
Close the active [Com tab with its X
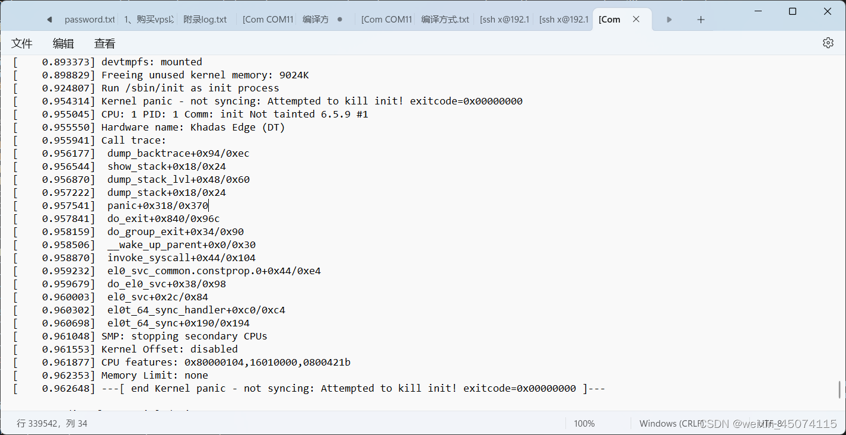(x=636, y=19)
